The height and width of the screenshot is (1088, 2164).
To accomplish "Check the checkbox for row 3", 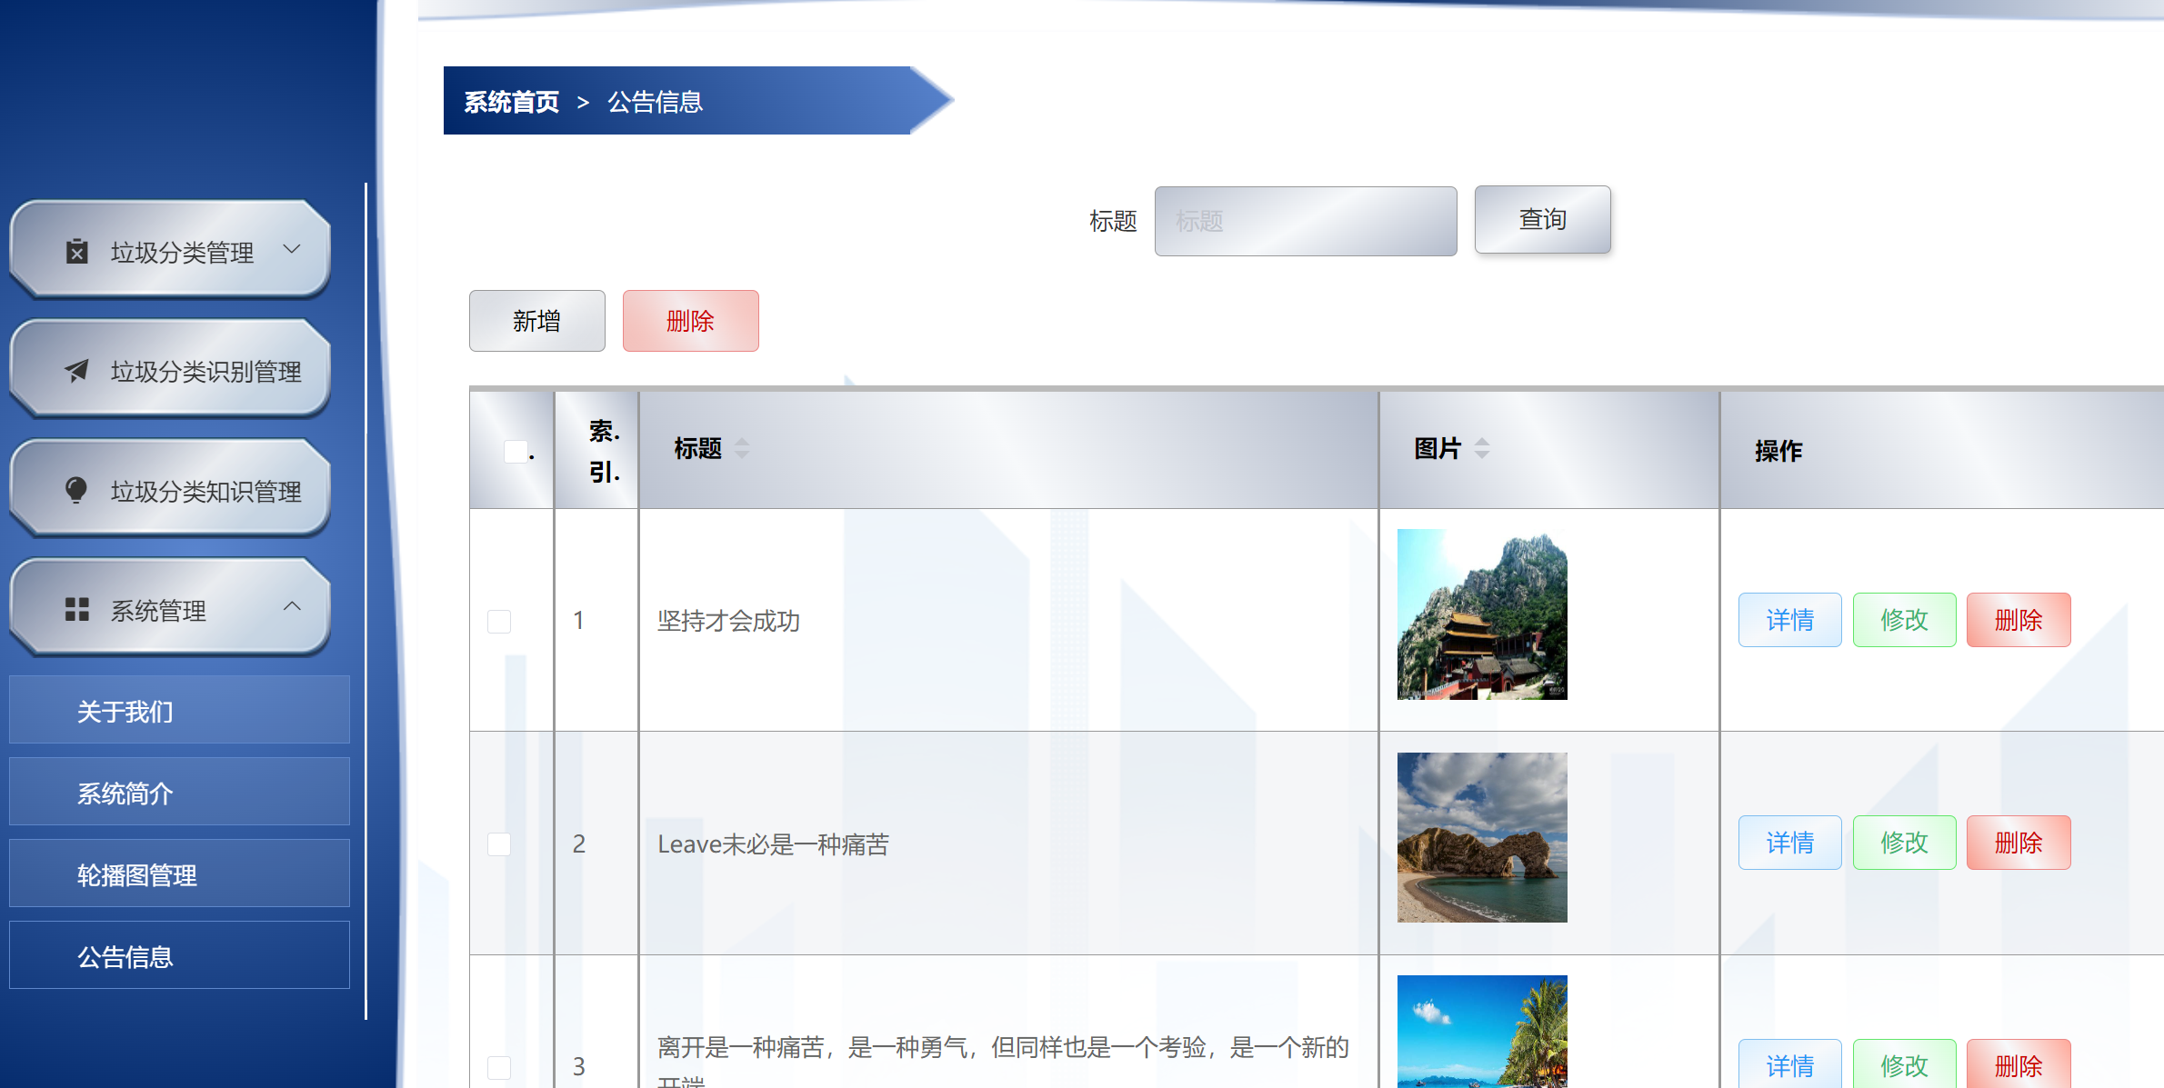I will pos(499,1067).
